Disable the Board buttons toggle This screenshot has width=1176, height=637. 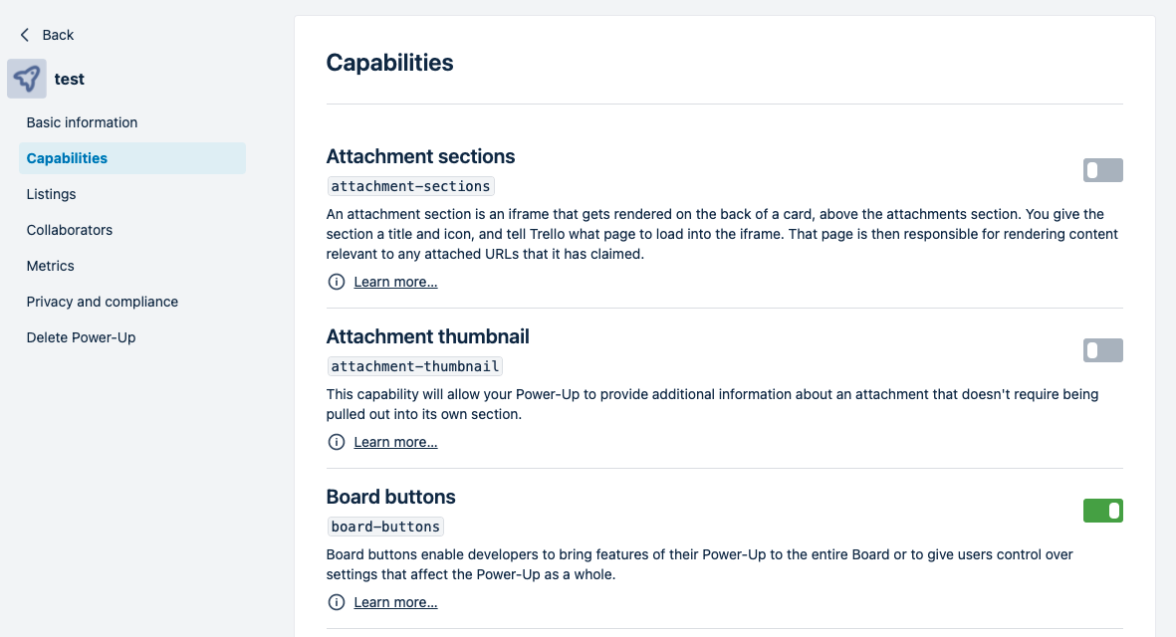pyautogui.click(x=1102, y=511)
